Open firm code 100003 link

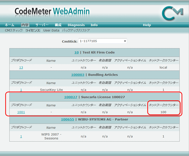(x=78, y=75)
